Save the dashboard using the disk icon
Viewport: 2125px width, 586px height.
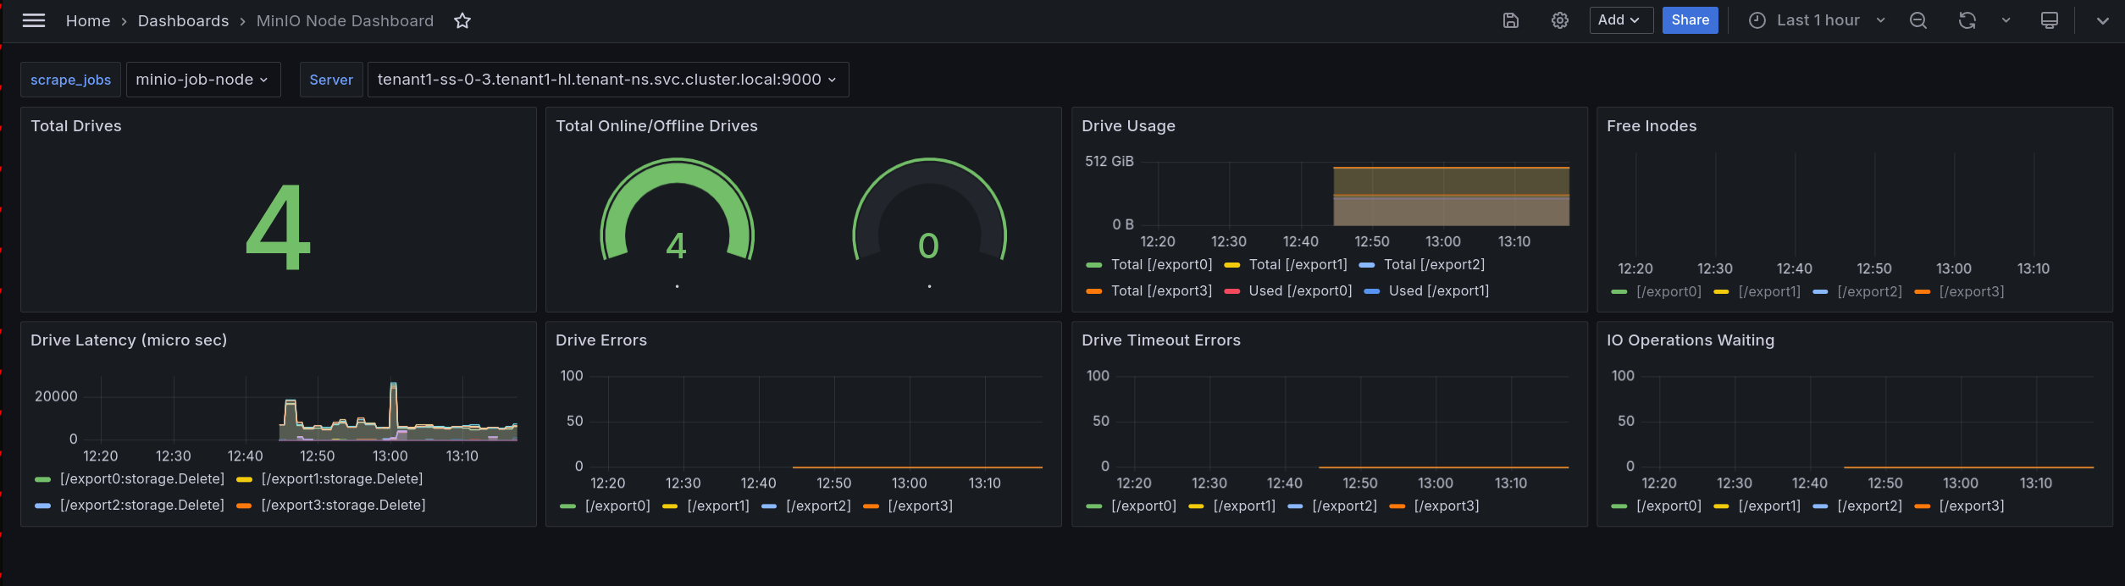[x=1510, y=20]
